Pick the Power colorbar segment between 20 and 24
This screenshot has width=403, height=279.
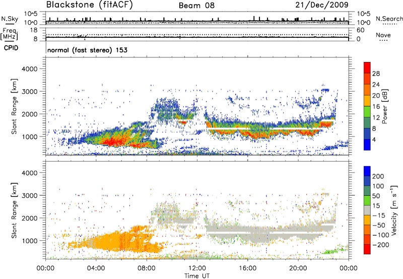click(367, 90)
